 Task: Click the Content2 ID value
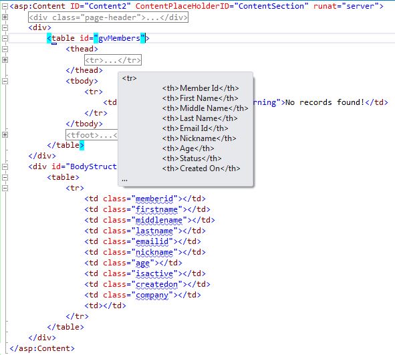pyautogui.click(x=108, y=6)
